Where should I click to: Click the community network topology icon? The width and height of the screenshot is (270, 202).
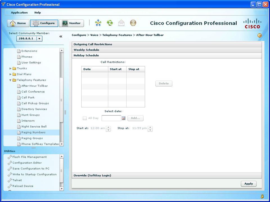(98, 23)
